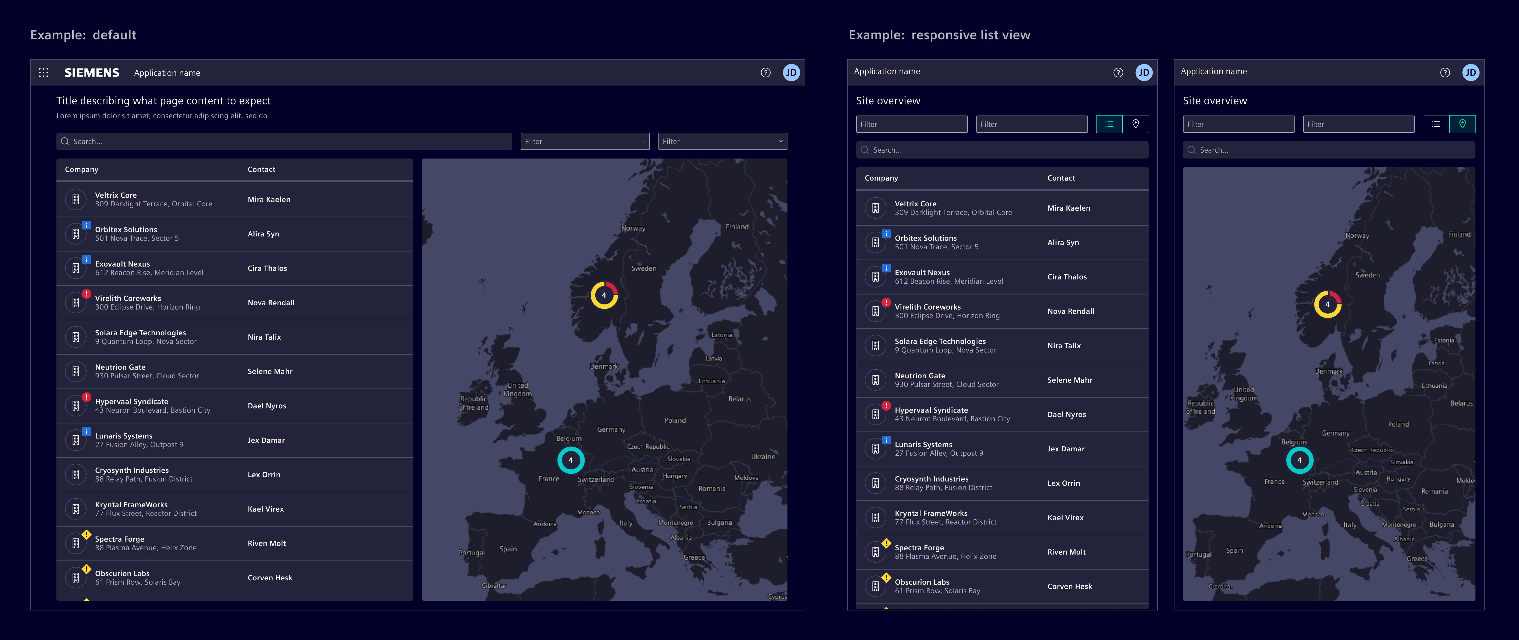Click the yellow-red cluster marker over Norway in default map

click(x=604, y=295)
